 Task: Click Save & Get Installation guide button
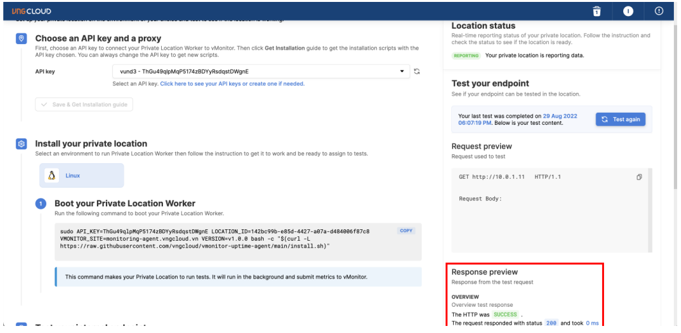tap(84, 104)
